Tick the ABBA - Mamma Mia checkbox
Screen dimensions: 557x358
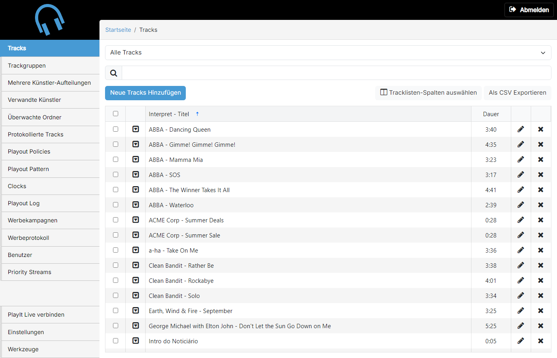point(115,159)
